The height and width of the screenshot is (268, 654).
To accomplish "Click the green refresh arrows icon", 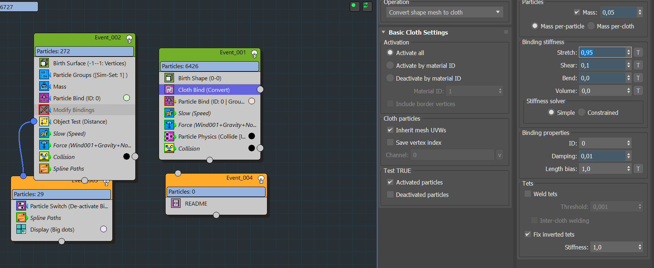I will (x=366, y=6).
